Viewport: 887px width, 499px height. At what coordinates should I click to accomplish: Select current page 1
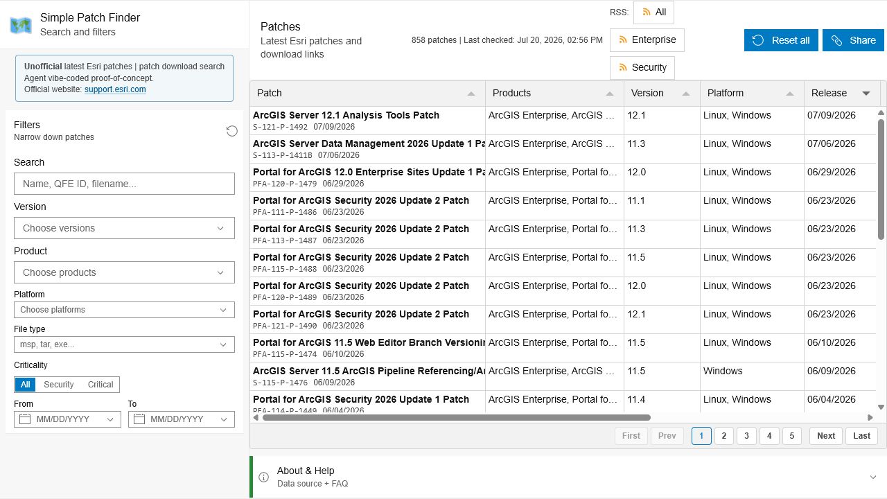tap(701, 436)
